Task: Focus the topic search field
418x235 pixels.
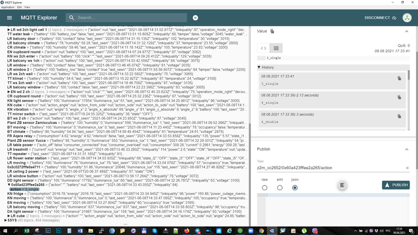Action: pyautogui.click(x=129, y=18)
